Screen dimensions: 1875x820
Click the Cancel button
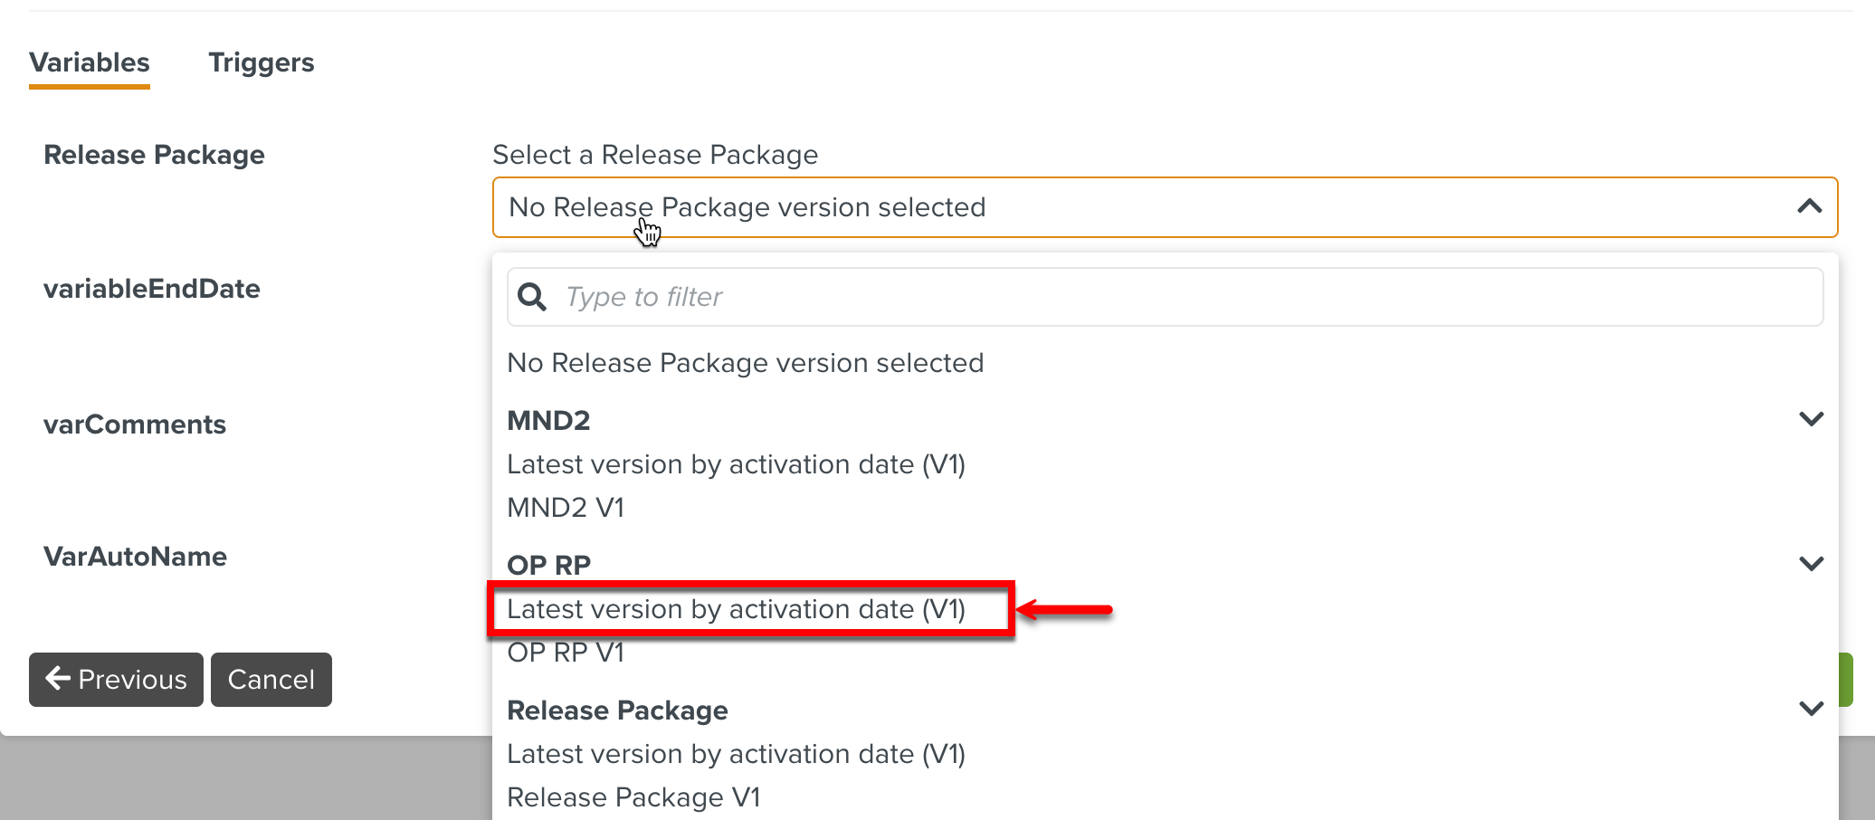click(x=271, y=680)
